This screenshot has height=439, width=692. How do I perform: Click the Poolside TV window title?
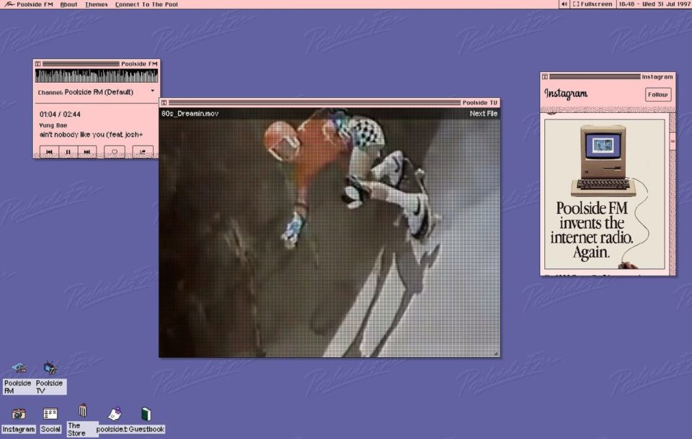480,103
